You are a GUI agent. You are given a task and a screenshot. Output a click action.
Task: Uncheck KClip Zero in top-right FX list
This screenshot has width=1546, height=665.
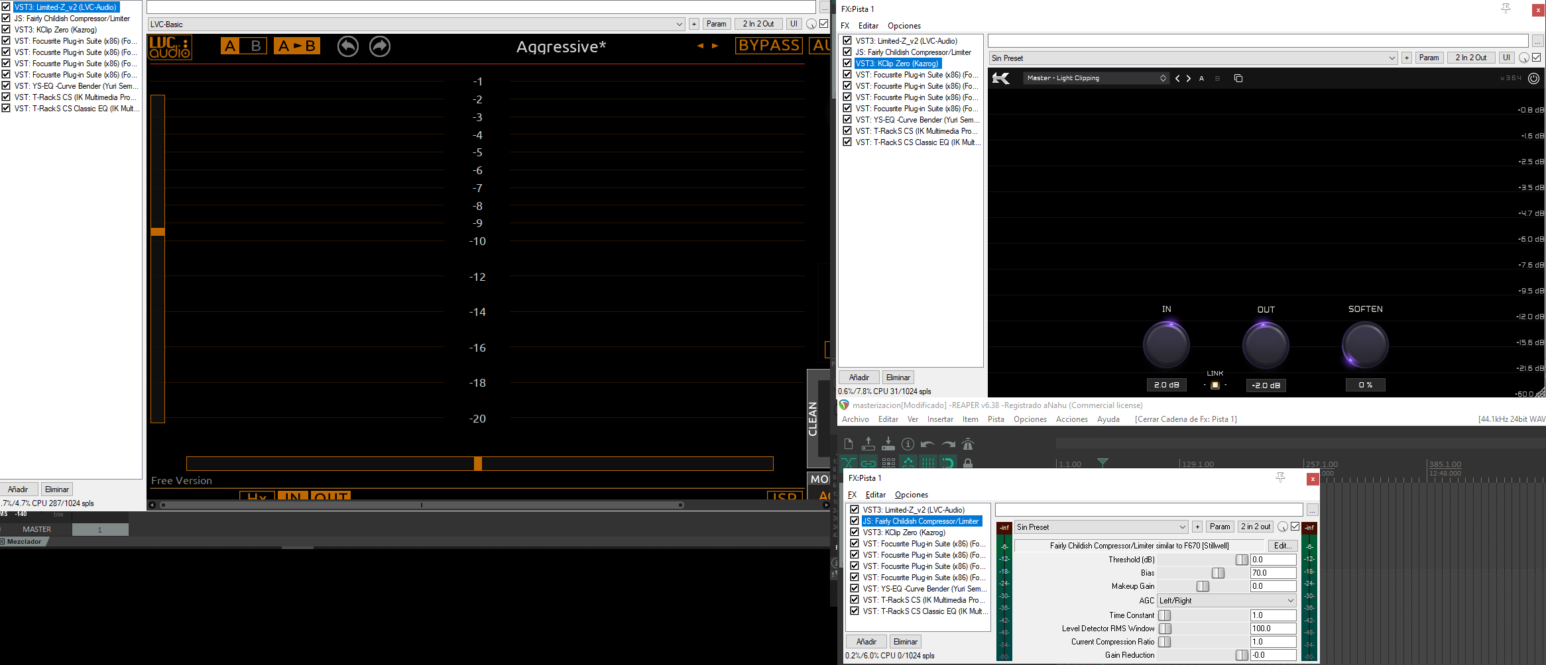point(847,63)
